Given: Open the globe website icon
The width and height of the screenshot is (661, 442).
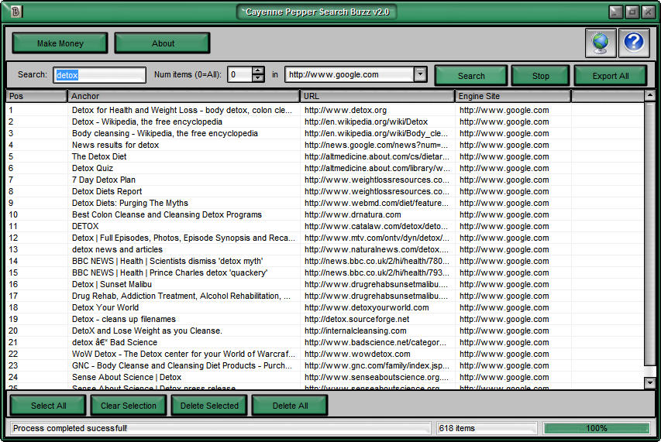Looking at the screenshot, I should point(601,43).
